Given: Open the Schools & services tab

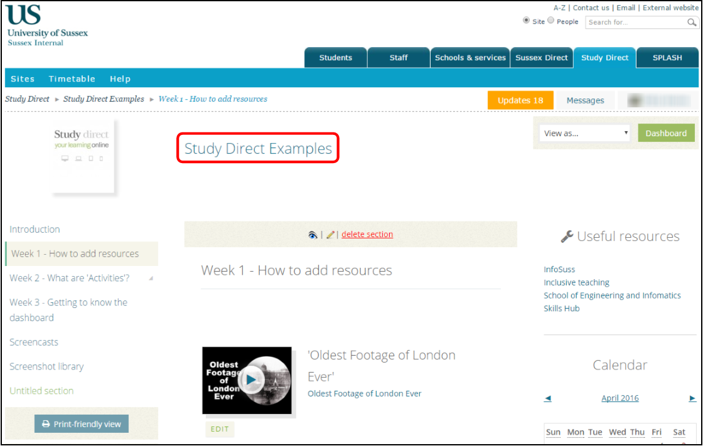Looking at the screenshot, I should pos(470,58).
